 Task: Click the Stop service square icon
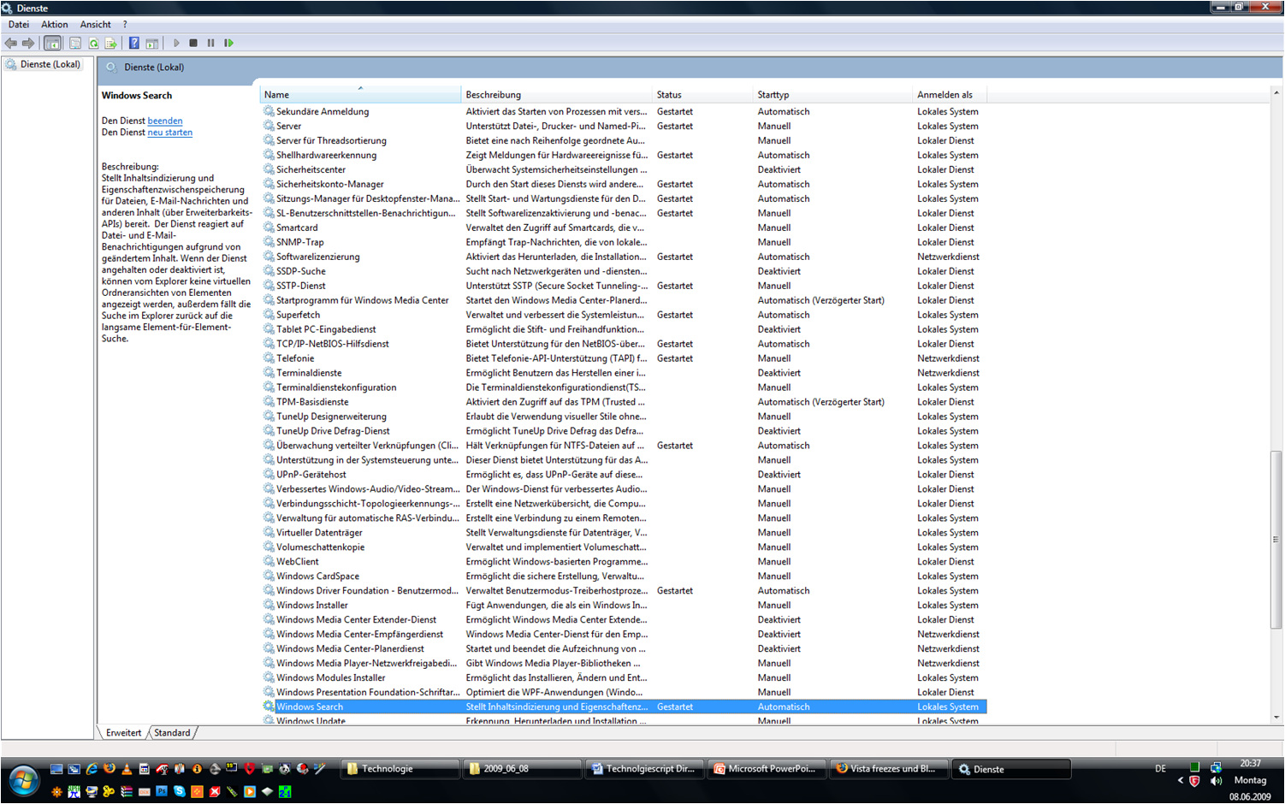(193, 43)
